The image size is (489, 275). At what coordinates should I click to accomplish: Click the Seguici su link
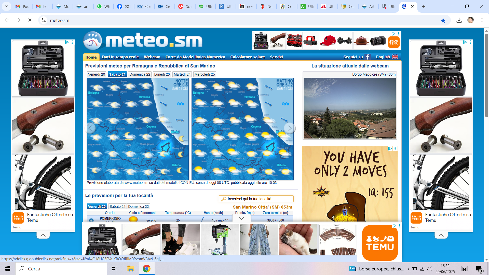point(353,57)
